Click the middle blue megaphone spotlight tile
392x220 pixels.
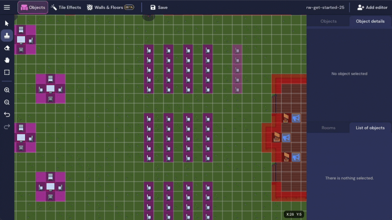[x=286, y=137]
